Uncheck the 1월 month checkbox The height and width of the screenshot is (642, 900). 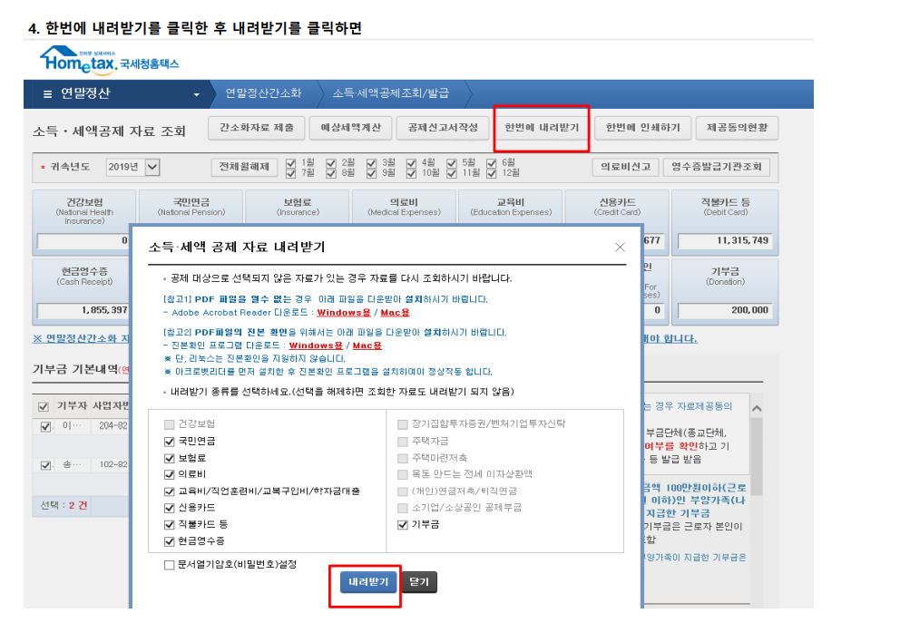[291, 163]
